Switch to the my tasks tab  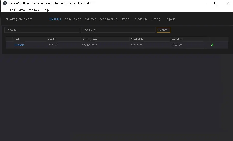tap(55, 19)
